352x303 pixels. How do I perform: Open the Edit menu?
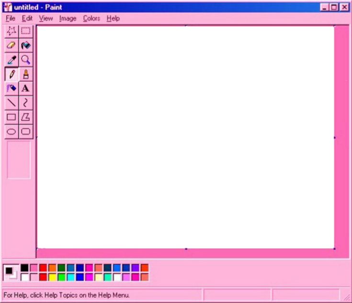(x=27, y=18)
